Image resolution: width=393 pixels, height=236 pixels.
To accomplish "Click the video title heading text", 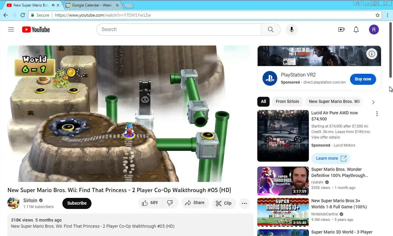I will tap(119, 190).
